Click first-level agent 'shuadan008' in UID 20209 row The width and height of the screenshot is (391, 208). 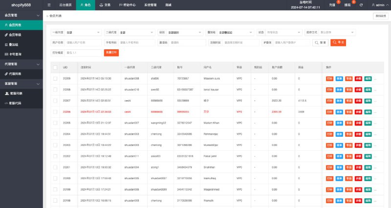tap(131, 79)
